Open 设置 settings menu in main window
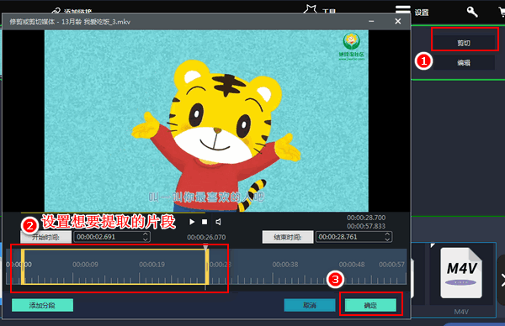Image resolution: width=505 pixels, height=326 pixels. 422,13
